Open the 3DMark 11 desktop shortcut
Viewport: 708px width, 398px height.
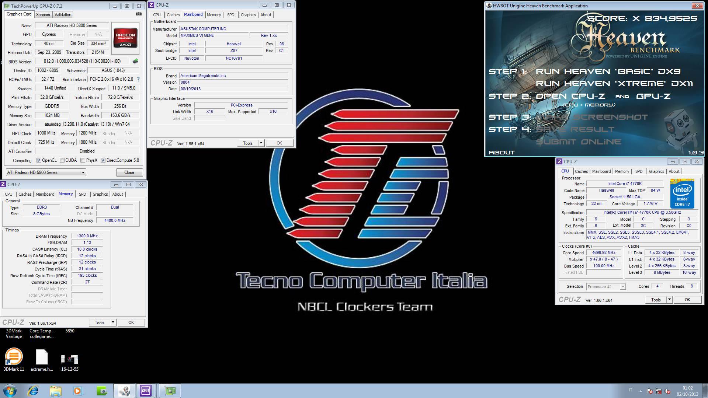click(14, 360)
